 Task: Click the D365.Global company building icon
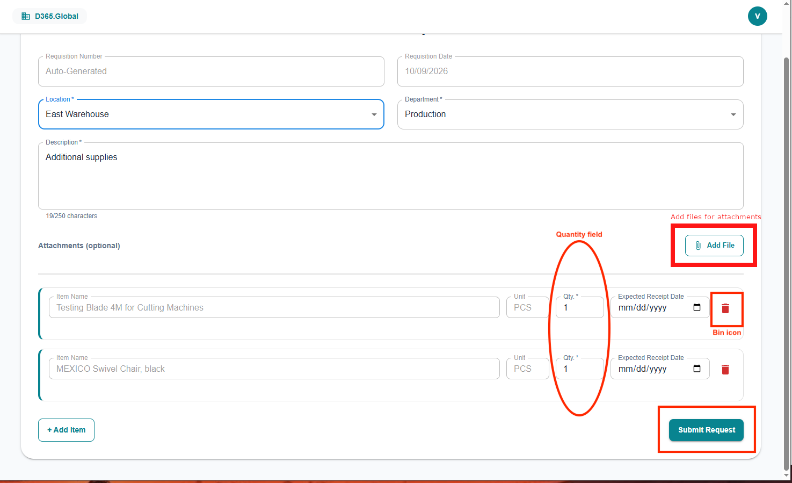pos(25,16)
